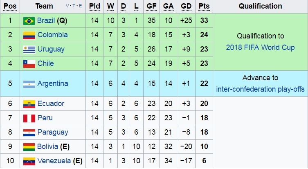
Task: Follow the inter-confederation play-offs link
Action: tap(260, 89)
